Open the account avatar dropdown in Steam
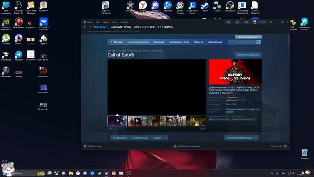The width and height of the screenshot is (314, 177). tap(260, 22)
